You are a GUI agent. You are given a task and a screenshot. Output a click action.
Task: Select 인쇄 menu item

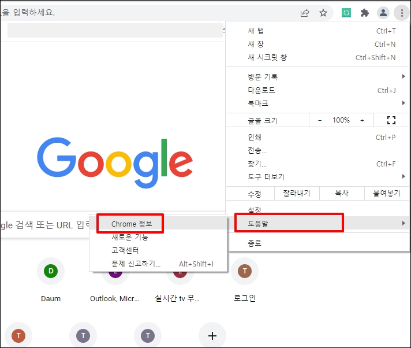pos(317,137)
